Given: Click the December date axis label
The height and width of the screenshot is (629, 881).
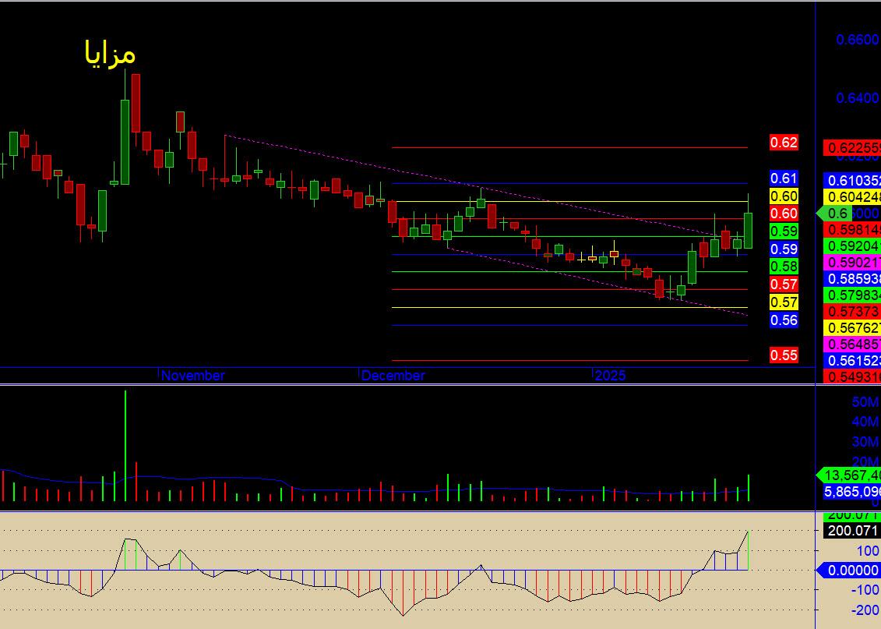Looking at the screenshot, I should pyautogui.click(x=393, y=376).
